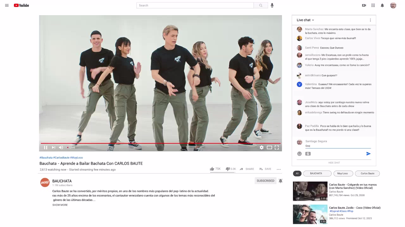Click Paz Padilla's chat author name
405x227 pixels.
pos(312,126)
